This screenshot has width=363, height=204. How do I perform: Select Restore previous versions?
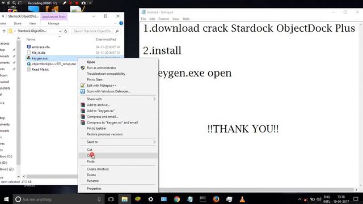pos(104,134)
